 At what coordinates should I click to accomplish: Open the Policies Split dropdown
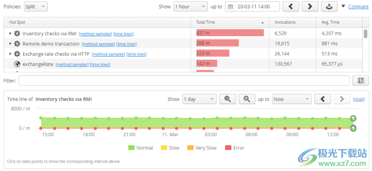(x=36, y=7)
